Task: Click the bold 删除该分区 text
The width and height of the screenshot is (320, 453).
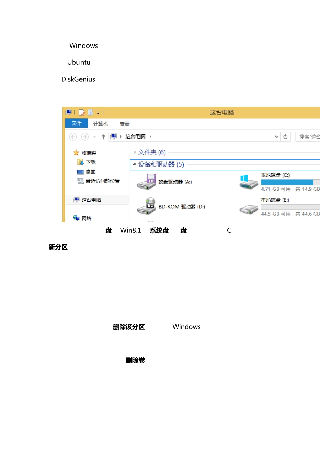Action: pyautogui.click(x=129, y=327)
